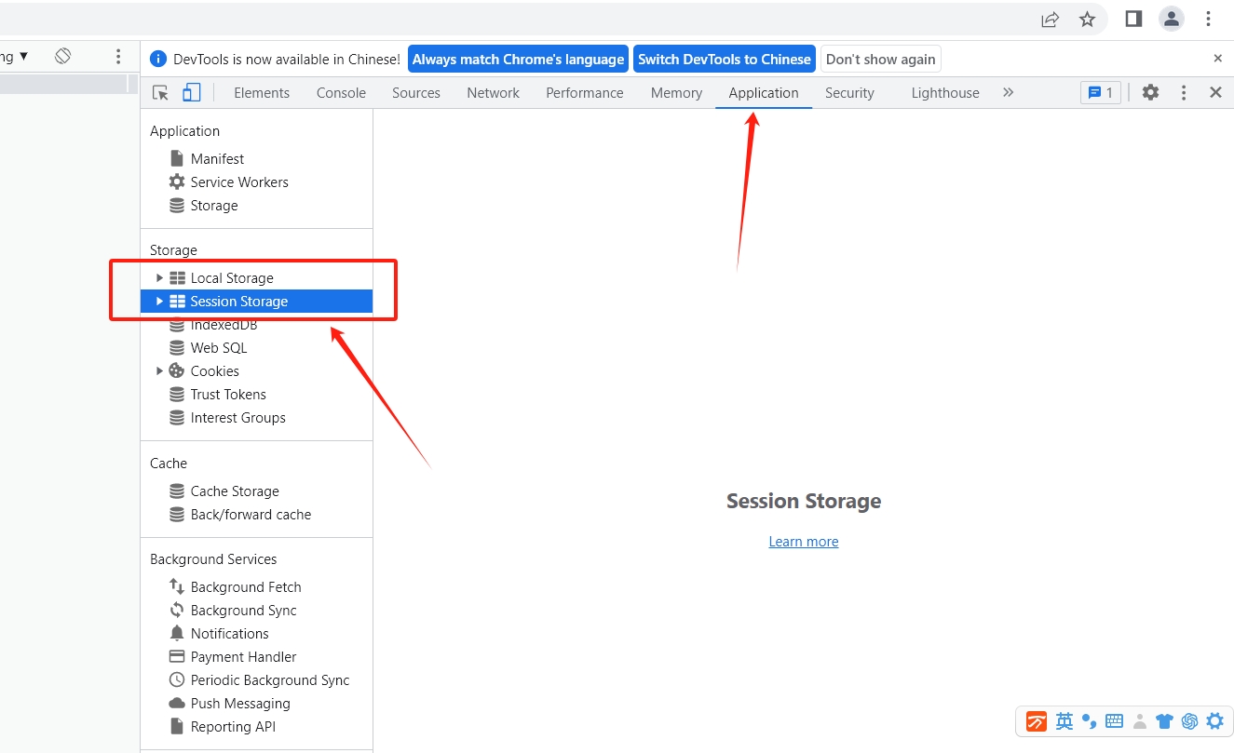Click the rotate screen icon

[x=62, y=57]
